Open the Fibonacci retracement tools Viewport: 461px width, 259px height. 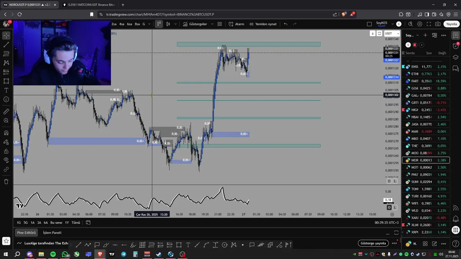click(6, 54)
